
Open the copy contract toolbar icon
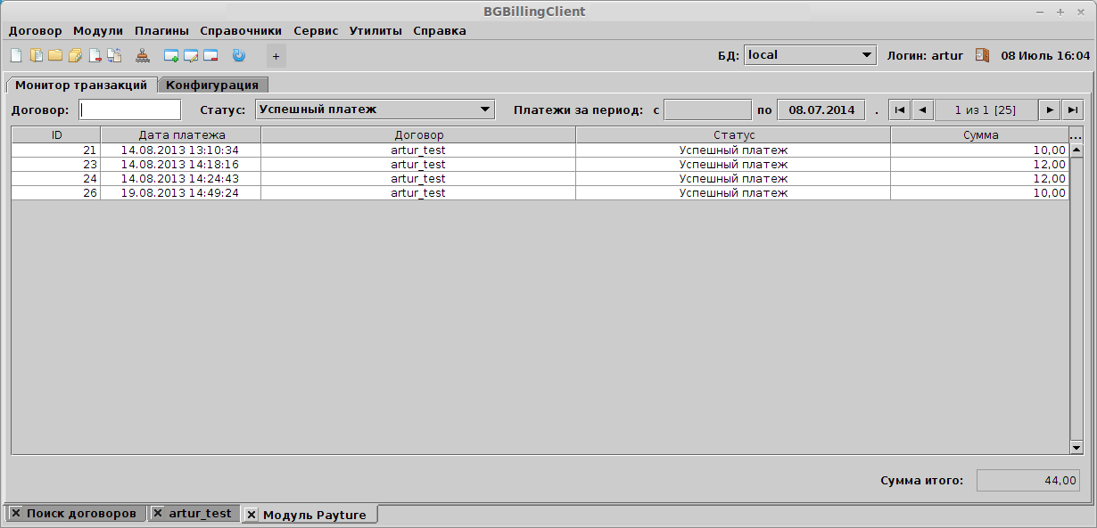(x=37, y=55)
